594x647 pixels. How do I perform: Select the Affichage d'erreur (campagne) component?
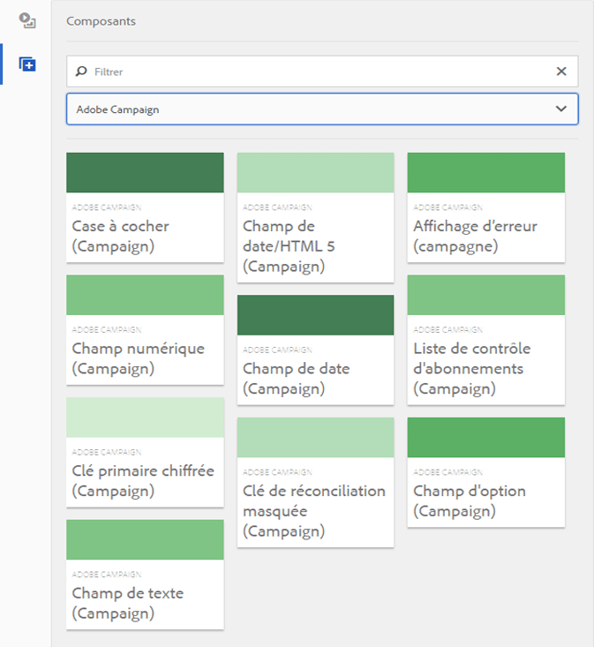point(486,207)
